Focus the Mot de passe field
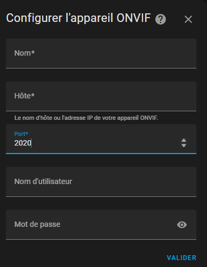This screenshot has height=267, width=207. click(x=101, y=225)
